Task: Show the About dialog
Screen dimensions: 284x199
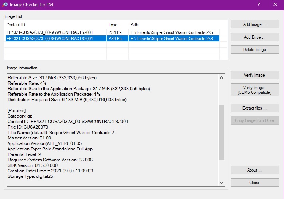Action: 254,170
